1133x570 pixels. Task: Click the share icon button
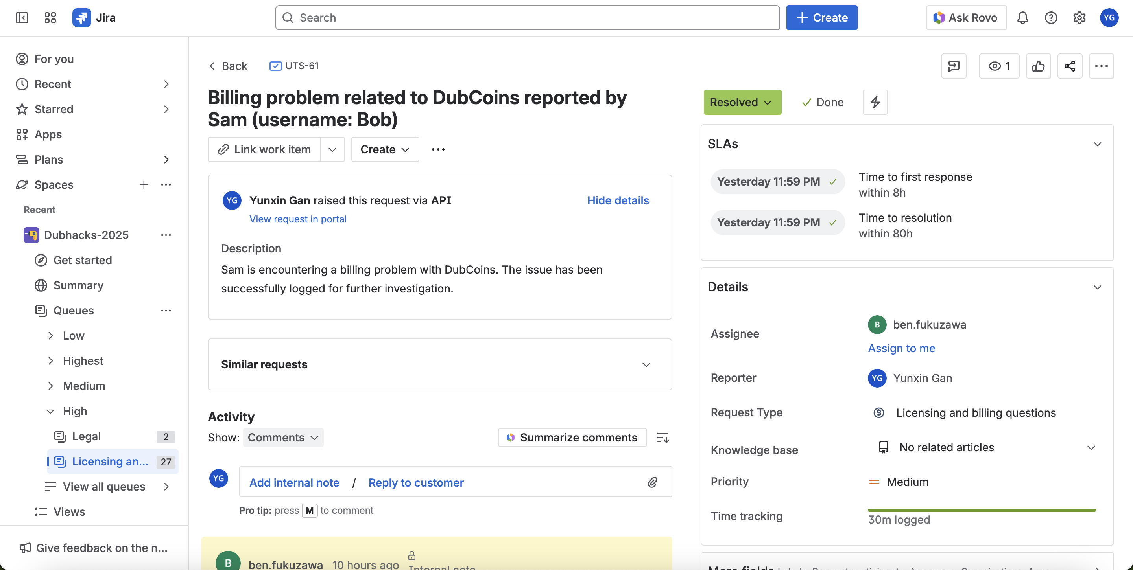[1069, 66]
